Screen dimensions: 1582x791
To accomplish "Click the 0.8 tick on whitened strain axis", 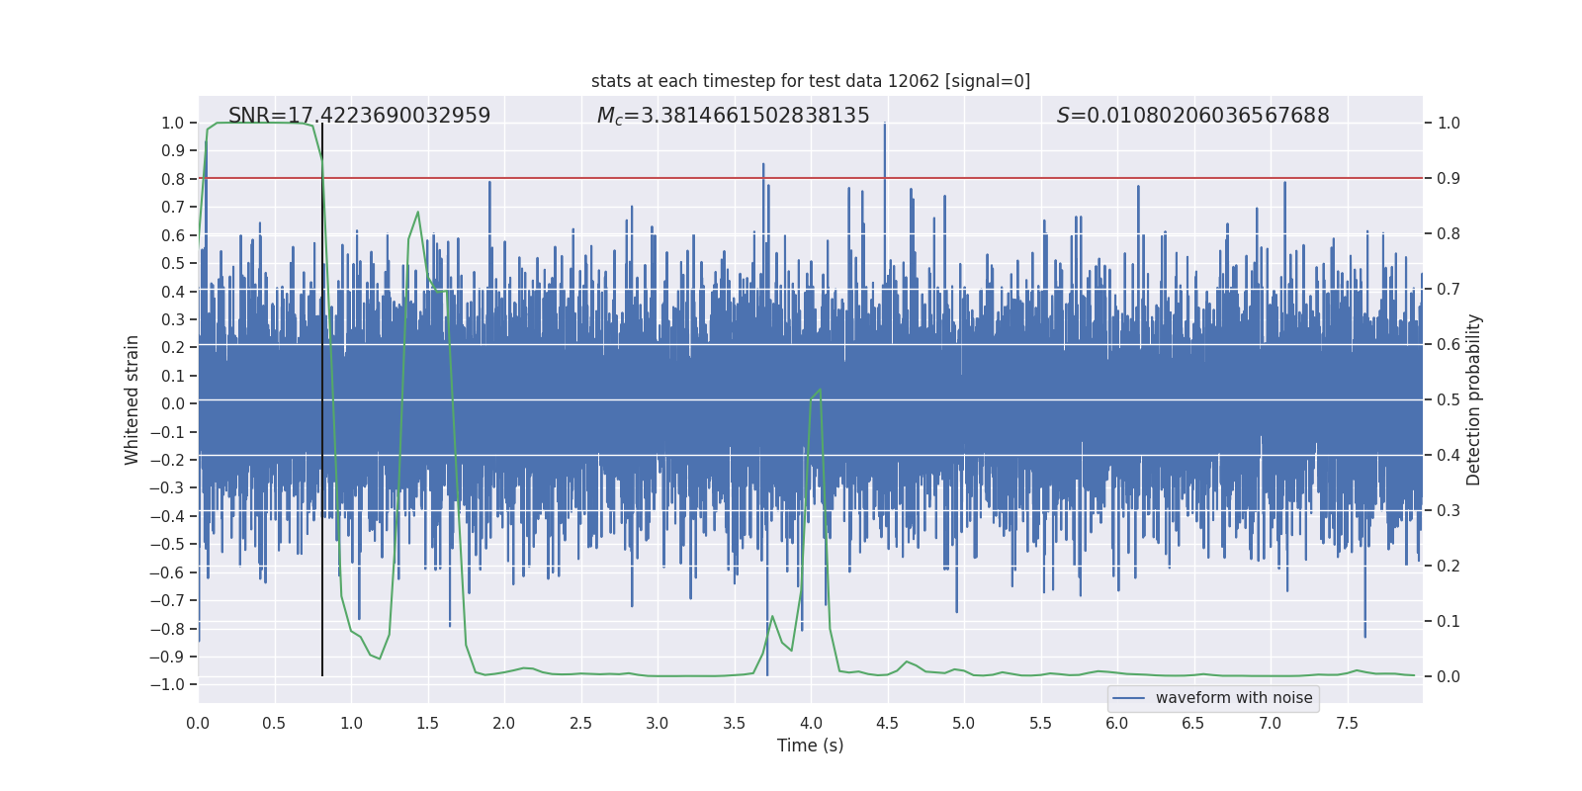I will pyautogui.click(x=173, y=179).
